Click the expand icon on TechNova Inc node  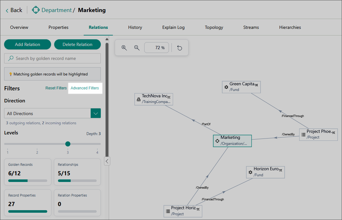tap(169, 97)
